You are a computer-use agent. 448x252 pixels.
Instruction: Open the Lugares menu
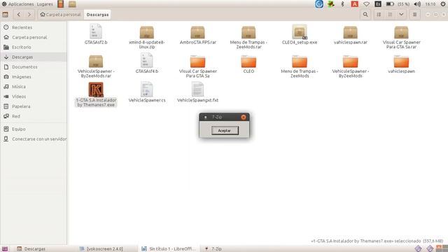[x=45, y=4]
